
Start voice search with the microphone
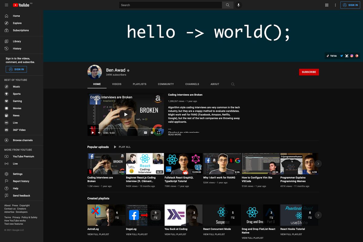coord(239,5)
